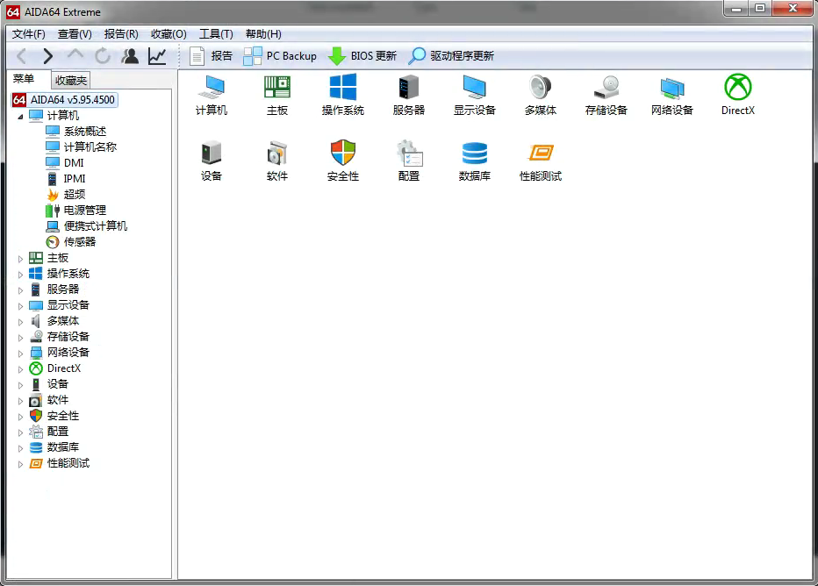This screenshot has width=818, height=586.
Task: Expand the 性能测试 tree node
Action: coord(20,463)
